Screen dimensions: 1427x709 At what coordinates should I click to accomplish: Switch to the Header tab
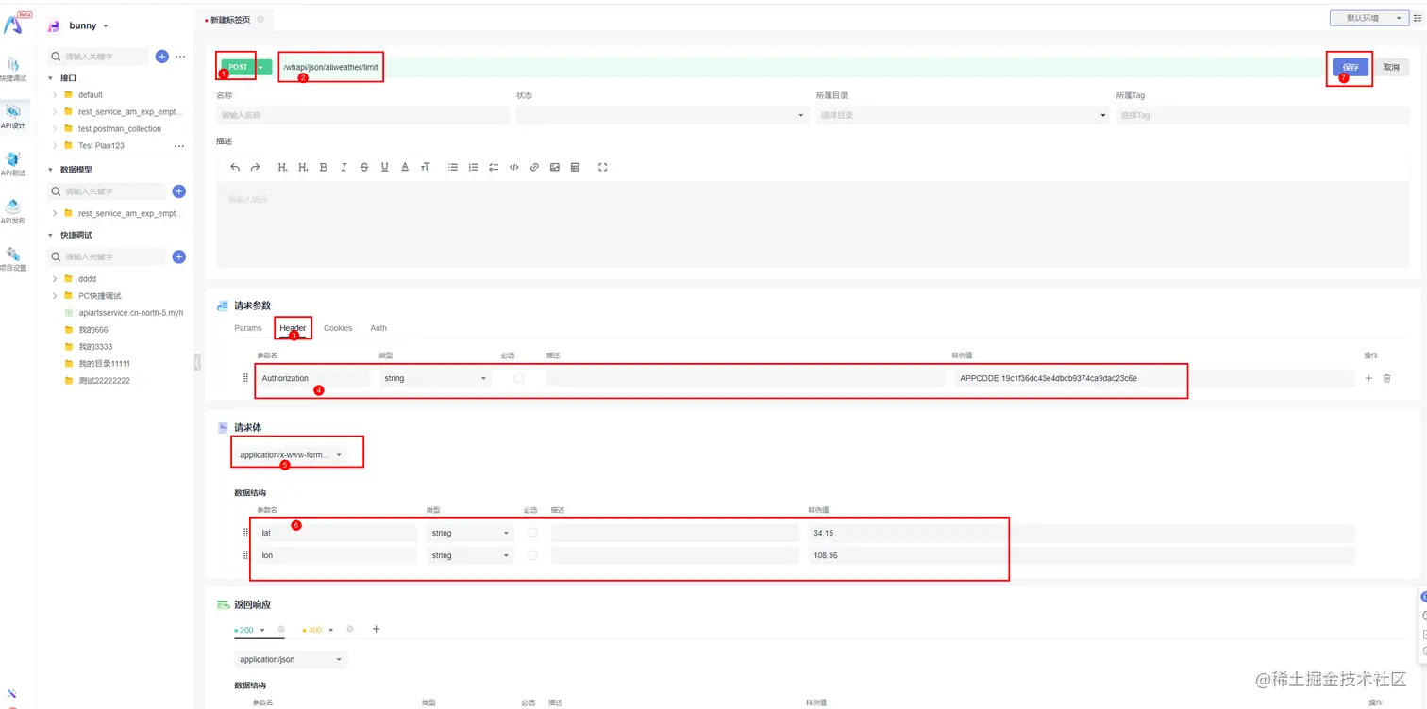(x=293, y=328)
